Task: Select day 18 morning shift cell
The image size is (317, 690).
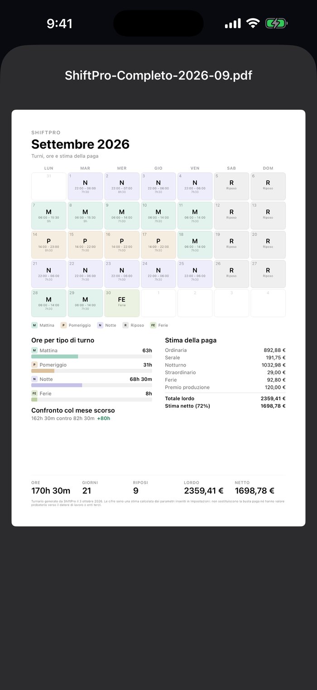Action: tap(195, 245)
